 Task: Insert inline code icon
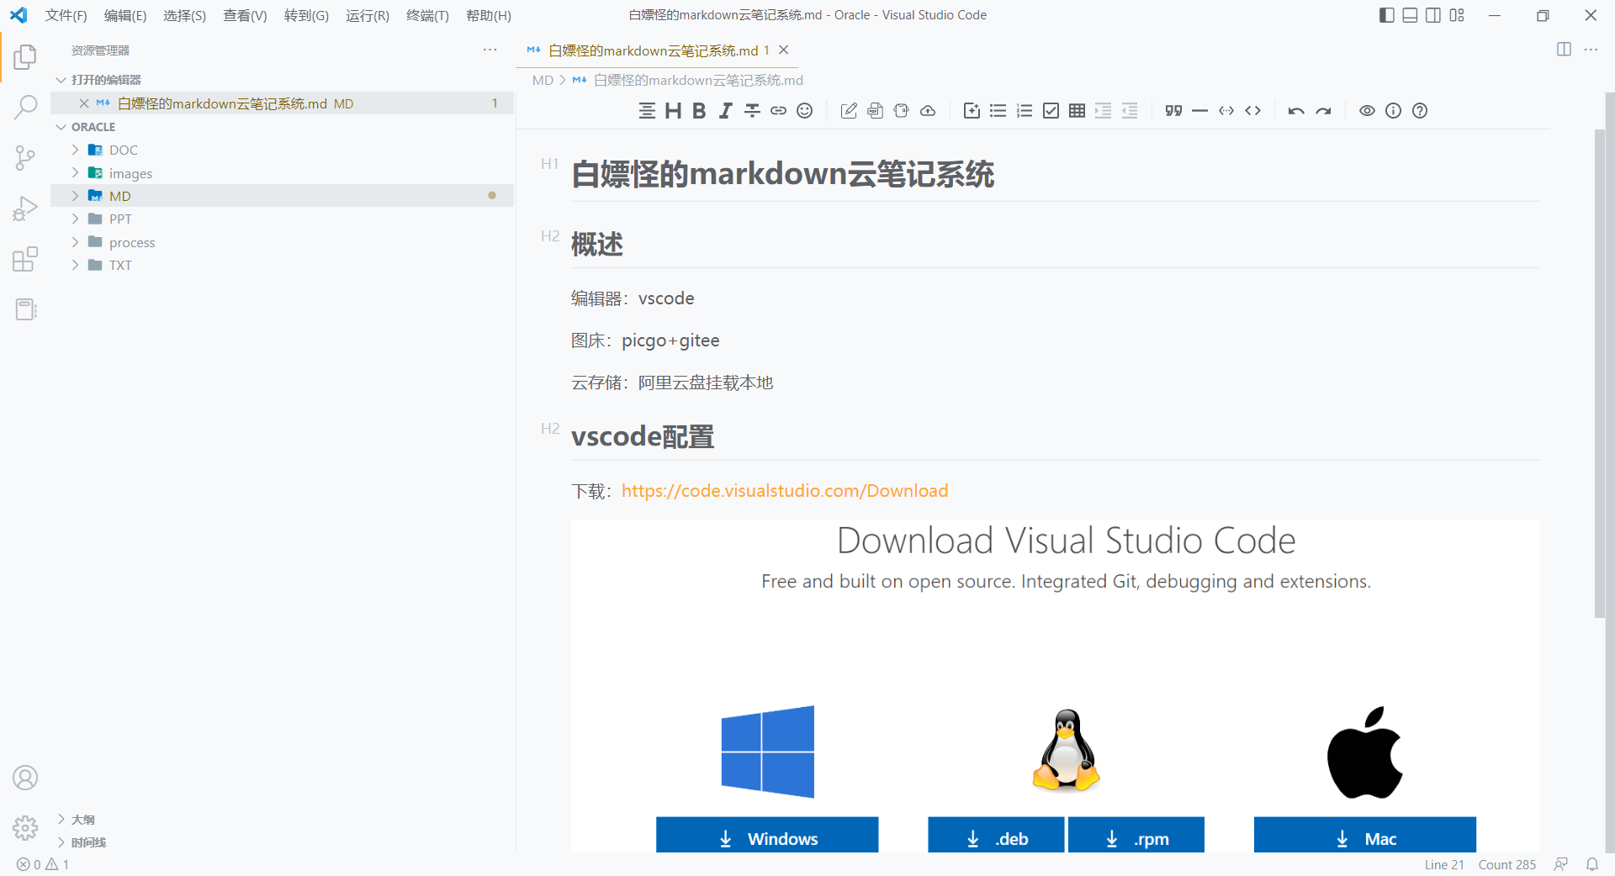1226,111
